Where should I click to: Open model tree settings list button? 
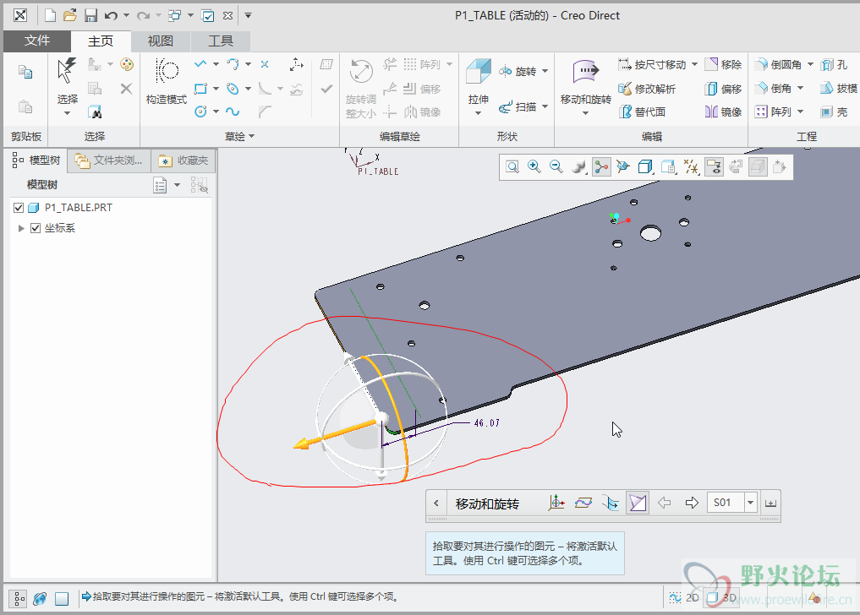point(160,185)
